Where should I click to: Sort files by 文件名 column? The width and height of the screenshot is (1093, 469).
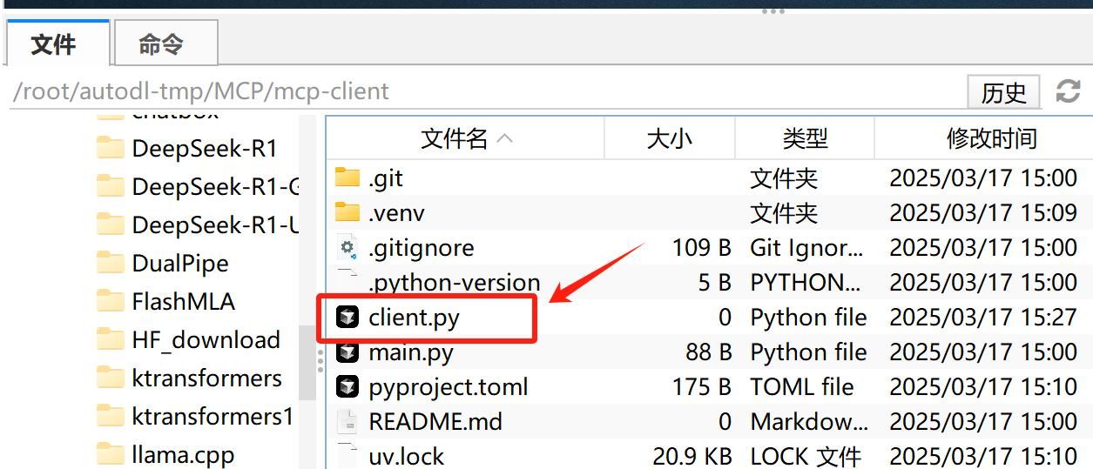(x=466, y=137)
